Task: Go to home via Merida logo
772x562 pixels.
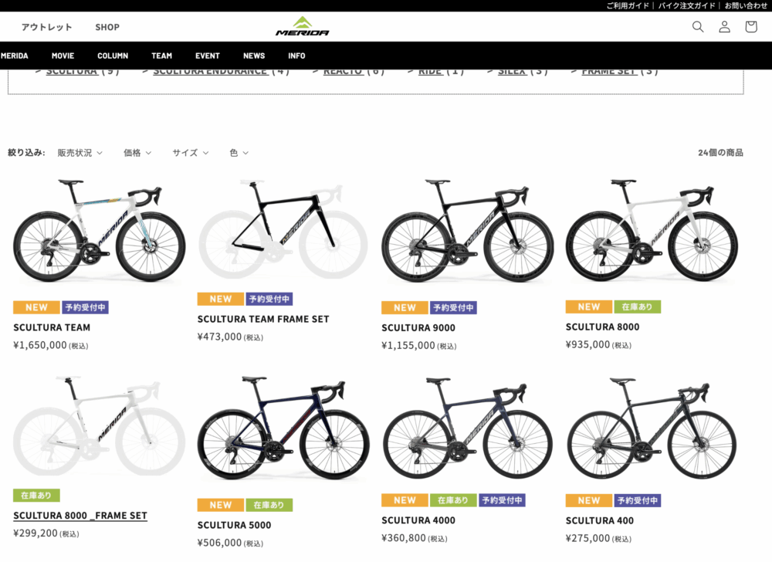Action: point(303,26)
